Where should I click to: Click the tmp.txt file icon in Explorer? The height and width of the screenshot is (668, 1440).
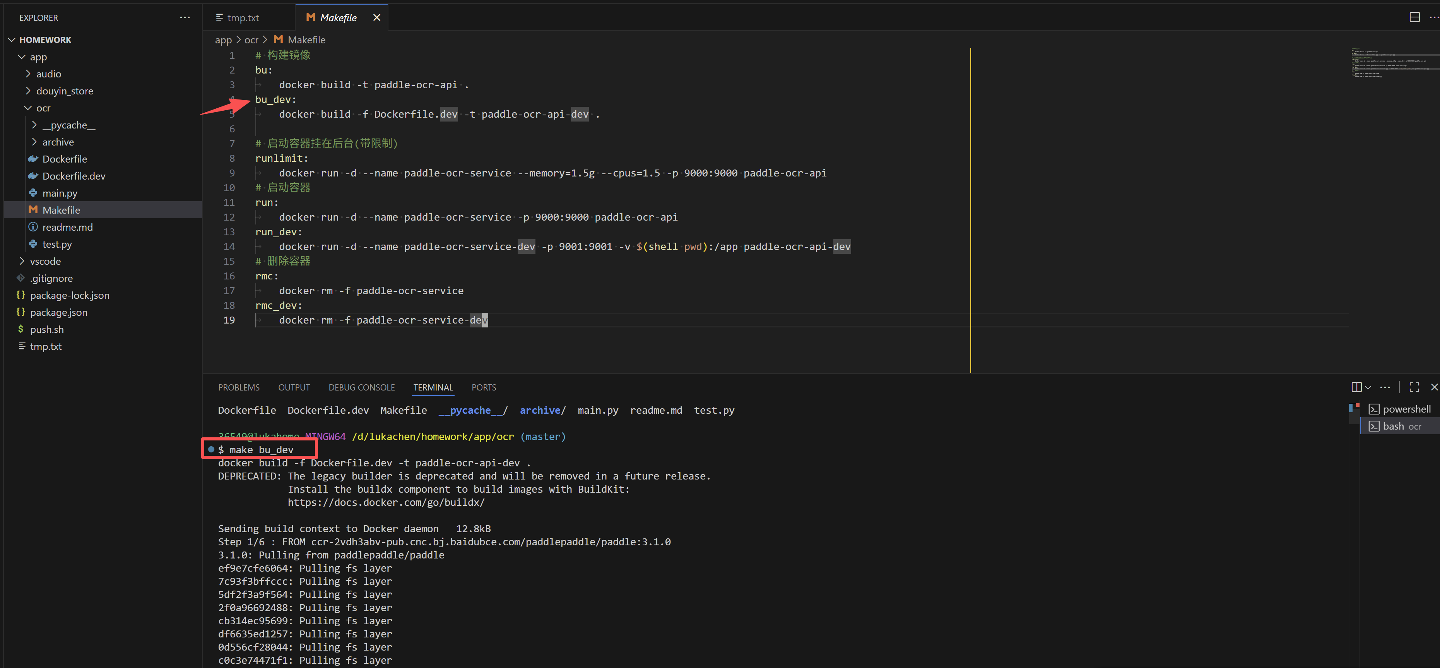coord(22,346)
